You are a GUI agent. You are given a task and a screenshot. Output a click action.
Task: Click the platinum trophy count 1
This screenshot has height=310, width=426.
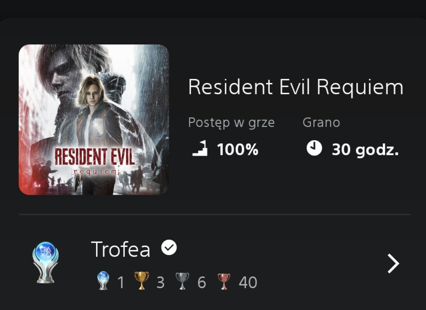coord(120,283)
